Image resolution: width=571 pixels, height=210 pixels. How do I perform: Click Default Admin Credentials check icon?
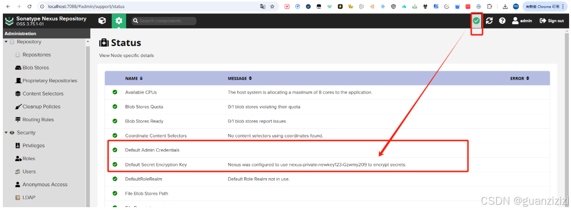(115, 150)
